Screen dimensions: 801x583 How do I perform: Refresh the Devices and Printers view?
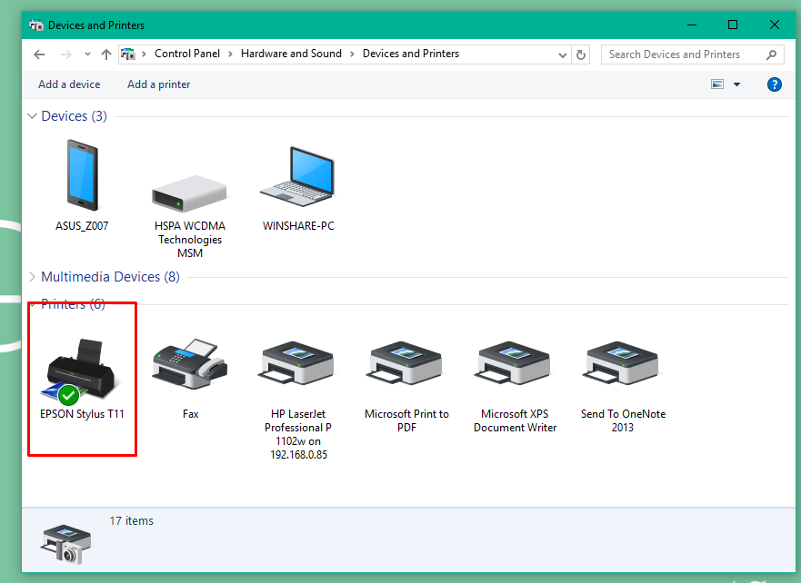(x=581, y=54)
